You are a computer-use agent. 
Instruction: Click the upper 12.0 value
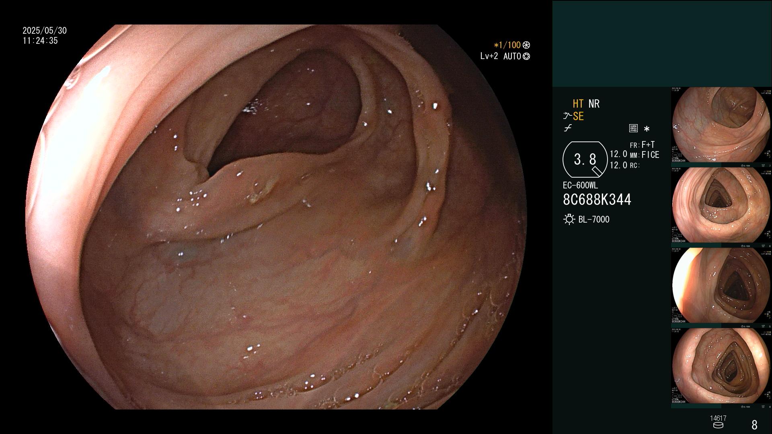pyautogui.click(x=618, y=154)
